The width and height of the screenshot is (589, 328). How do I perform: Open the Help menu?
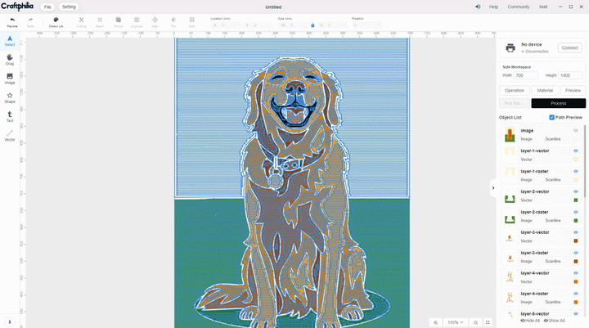[x=493, y=7]
